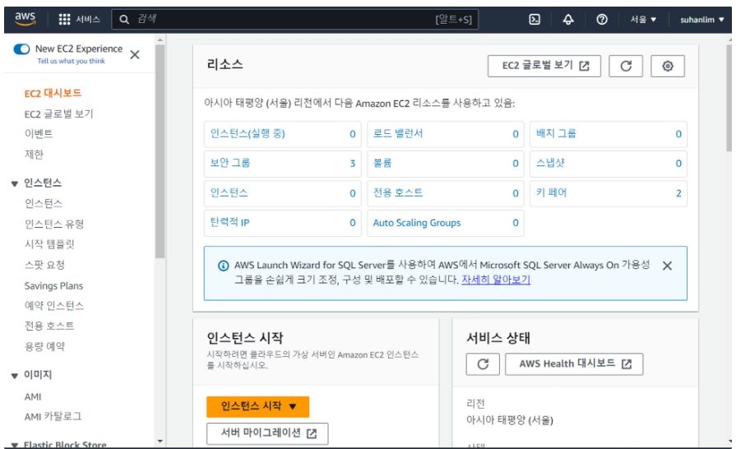Image resolution: width=736 pixels, height=449 pixels.
Task: Open the help question mark icon
Action: 602,19
